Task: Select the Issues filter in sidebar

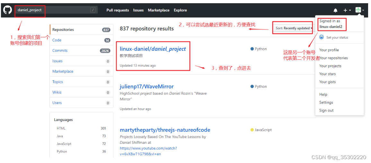Action: (x=81, y=61)
